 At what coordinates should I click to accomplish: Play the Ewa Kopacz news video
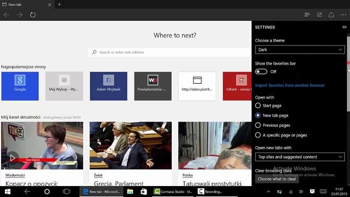click(x=13, y=158)
